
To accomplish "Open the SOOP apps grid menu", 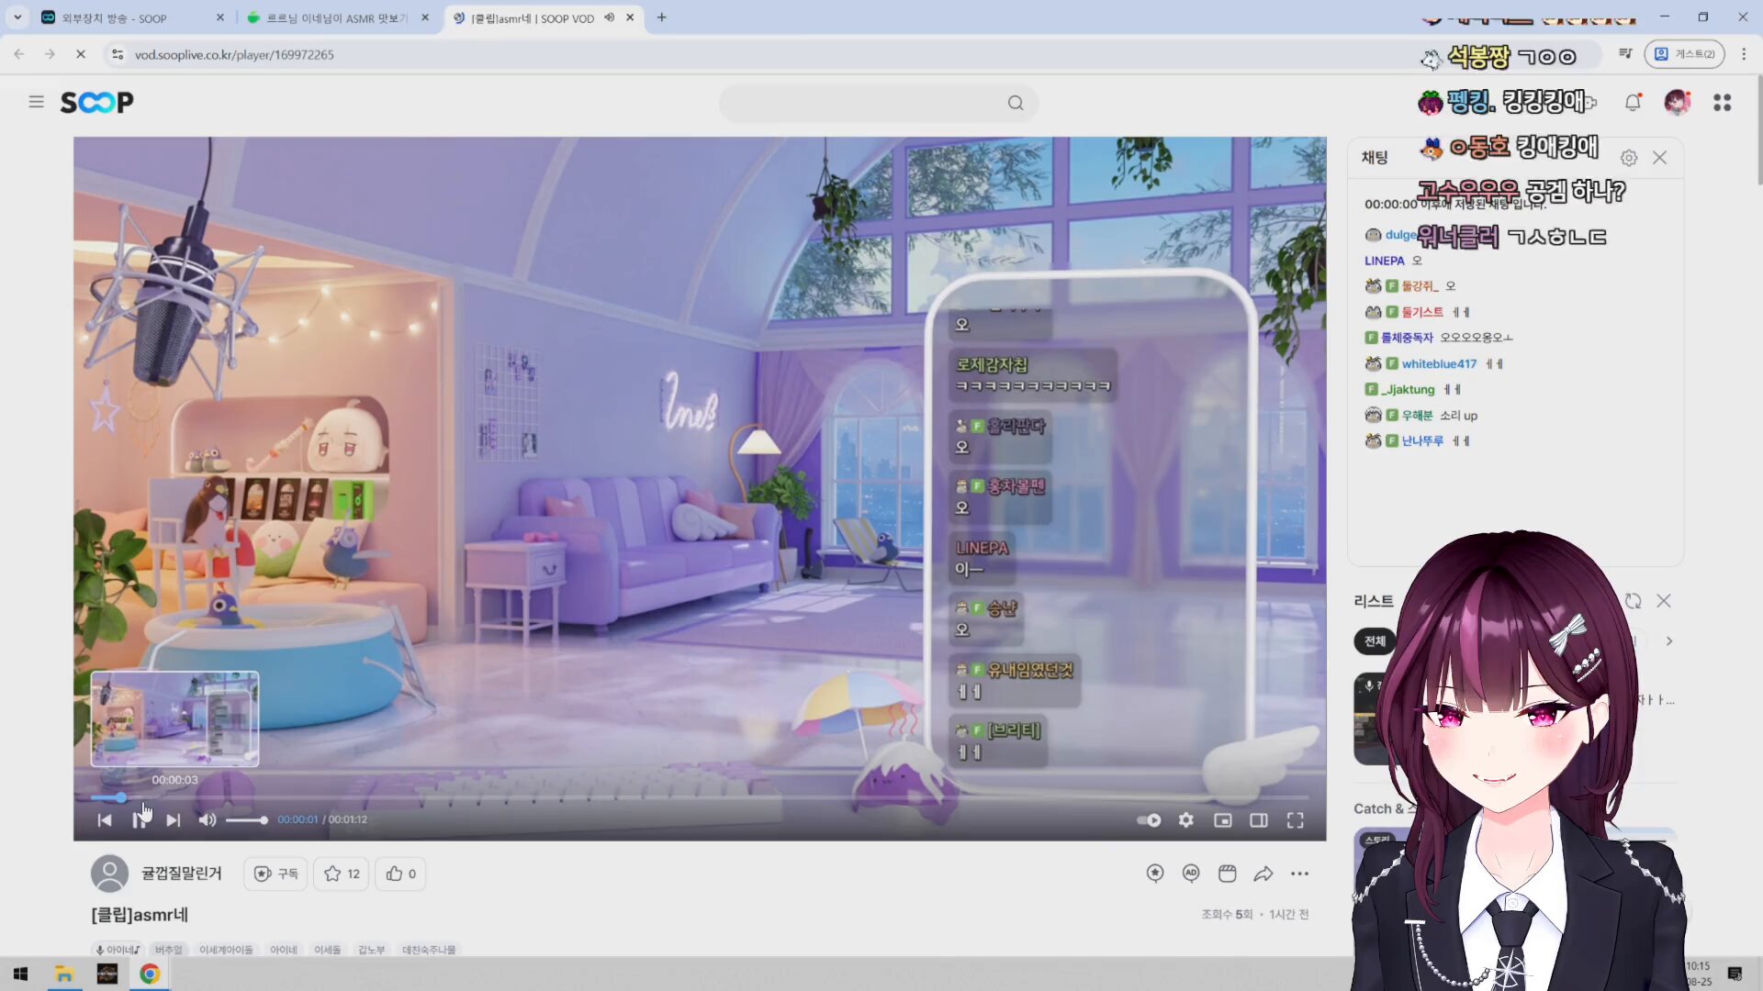I will pyautogui.click(x=1722, y=103).
